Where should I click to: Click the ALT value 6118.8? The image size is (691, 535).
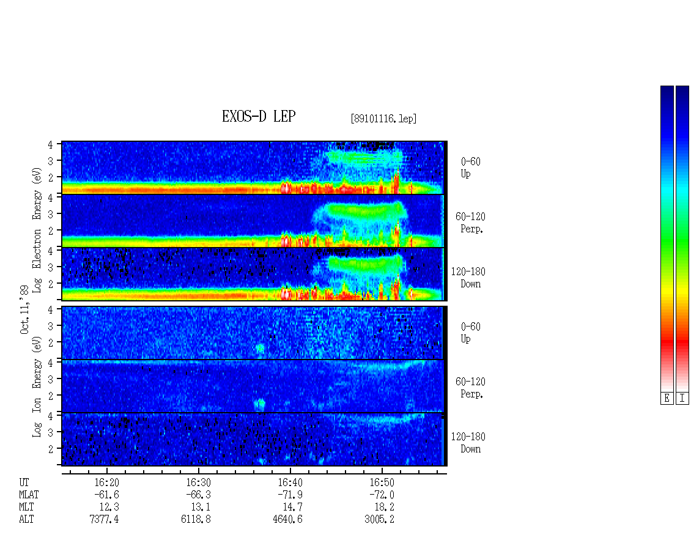point(196,520)
